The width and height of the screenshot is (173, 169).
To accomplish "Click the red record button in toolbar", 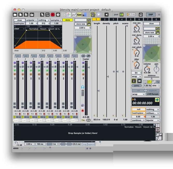I will (x=53, y=15).
